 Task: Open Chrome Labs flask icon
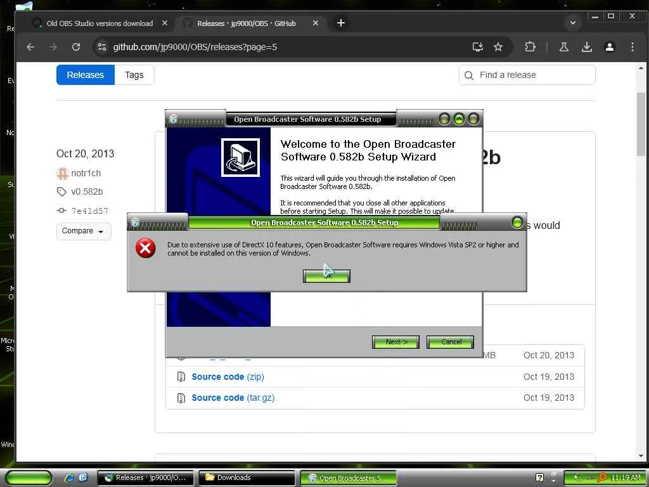click(x=563, y=47)
